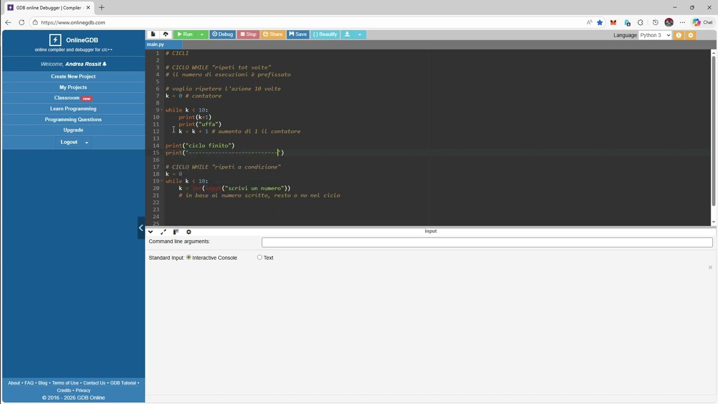Open the FAQ footer link

click(29, 383)
